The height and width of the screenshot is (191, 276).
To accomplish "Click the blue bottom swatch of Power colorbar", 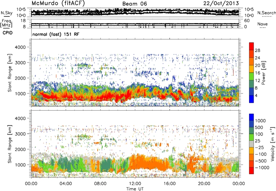I will (252, 99).
